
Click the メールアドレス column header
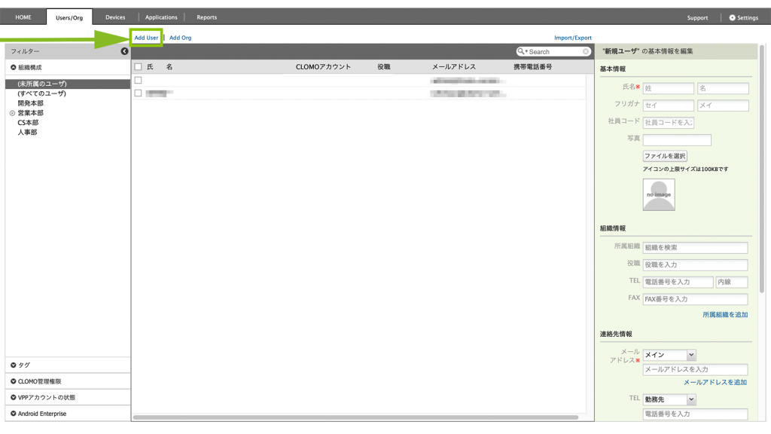(454, 67)
